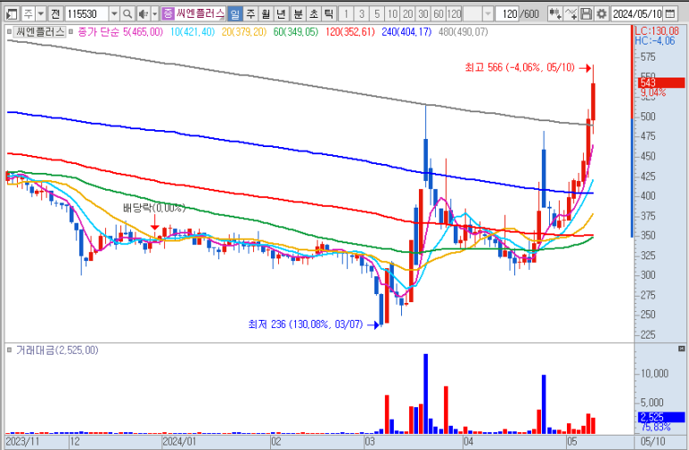689x450 pixels.
Task: Open chart settings gear icon
Action: (x=602, y=14)
